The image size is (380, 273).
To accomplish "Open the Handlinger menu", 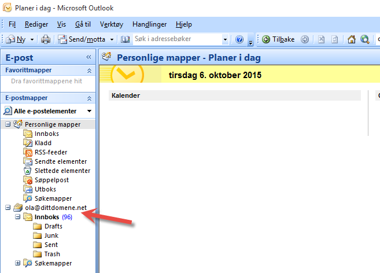I will click(x=150, y=24).
